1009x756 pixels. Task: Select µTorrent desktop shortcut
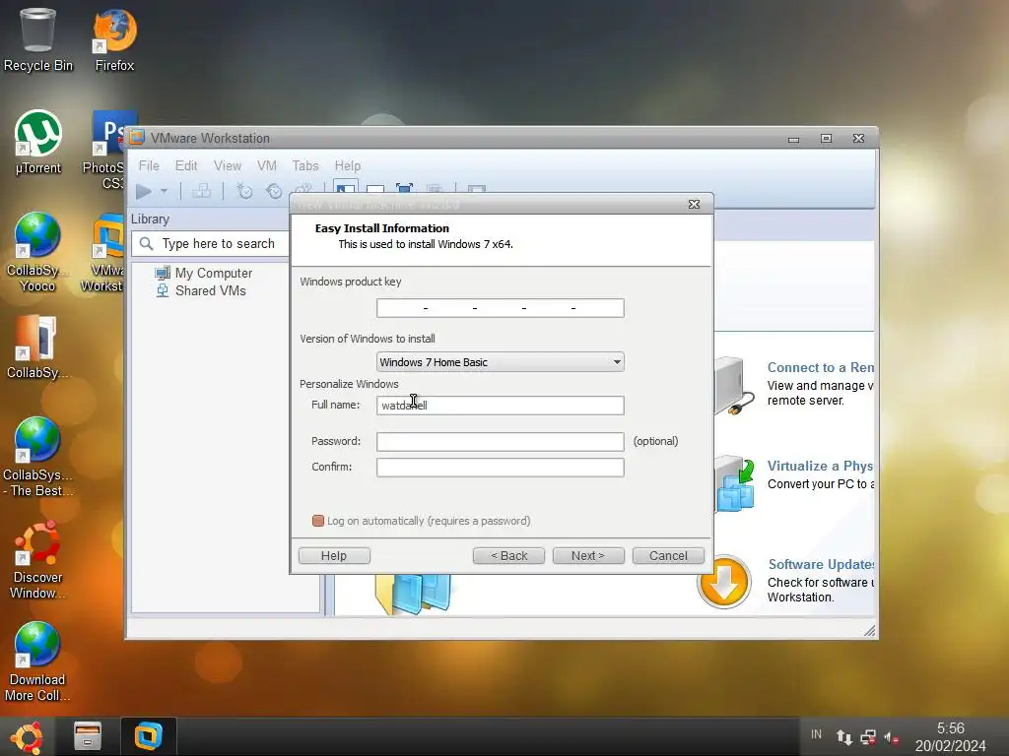pos(38,142)
